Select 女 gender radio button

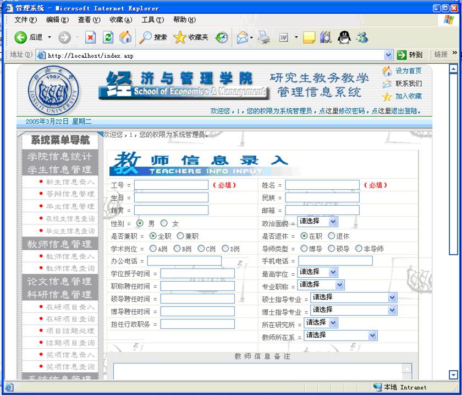(164, 223)
